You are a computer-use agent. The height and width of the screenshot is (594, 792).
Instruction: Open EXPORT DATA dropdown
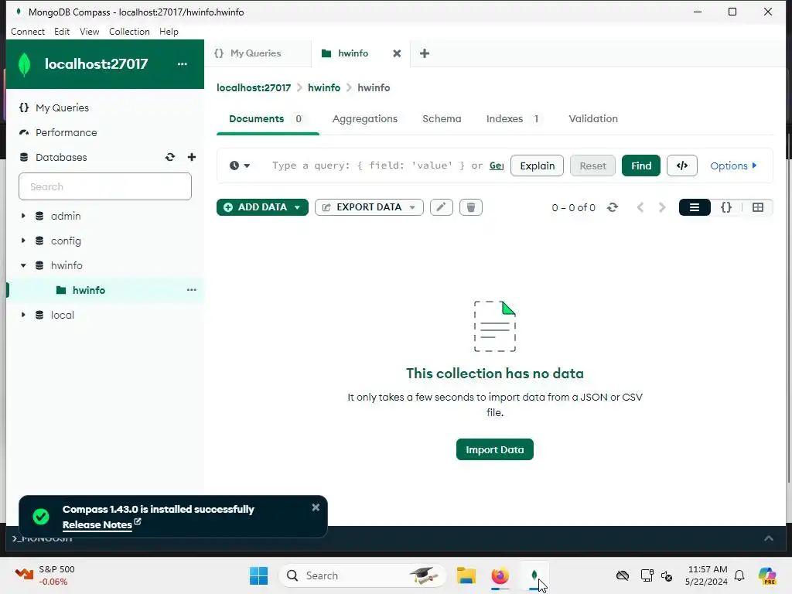point(369,207)
